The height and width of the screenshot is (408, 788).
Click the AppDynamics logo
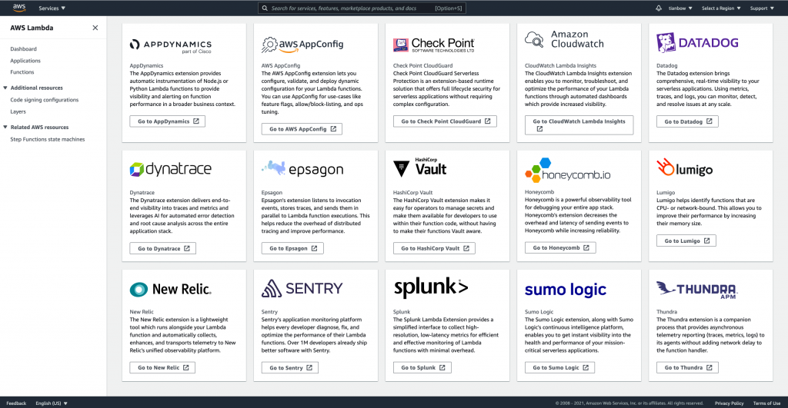pyautogui.click(x=171, y=45)
